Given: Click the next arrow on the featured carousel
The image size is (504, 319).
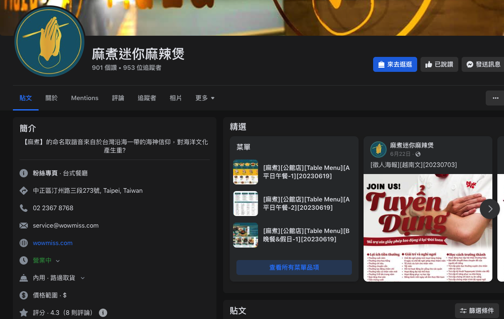Looking at the screenshot, I should coord(490,209).
